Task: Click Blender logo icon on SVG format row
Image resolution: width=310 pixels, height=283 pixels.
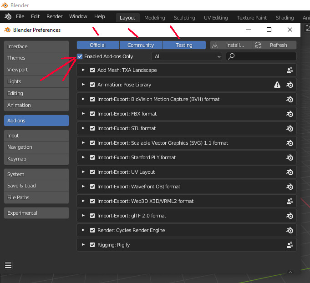Action: (x=290, y=143)
